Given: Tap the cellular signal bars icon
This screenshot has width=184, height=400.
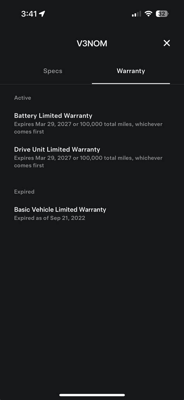Looking at the screenshot, I should pyautogui.click(x=137, y=14).
